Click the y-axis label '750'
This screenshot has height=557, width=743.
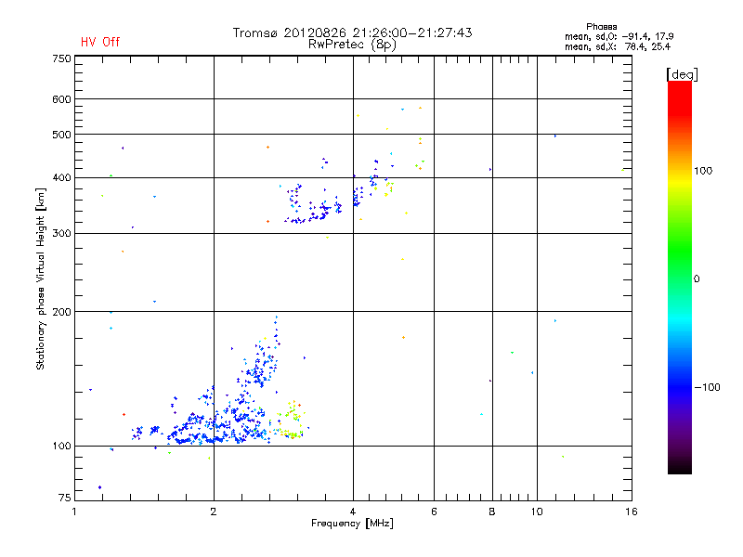pos(62,58)
